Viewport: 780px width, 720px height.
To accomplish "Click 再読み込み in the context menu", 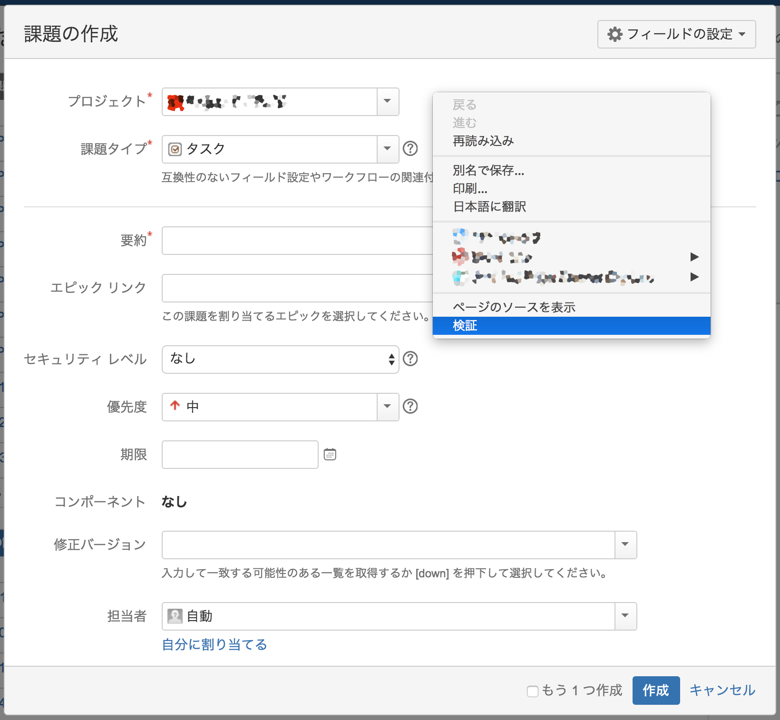I will 483,140.
